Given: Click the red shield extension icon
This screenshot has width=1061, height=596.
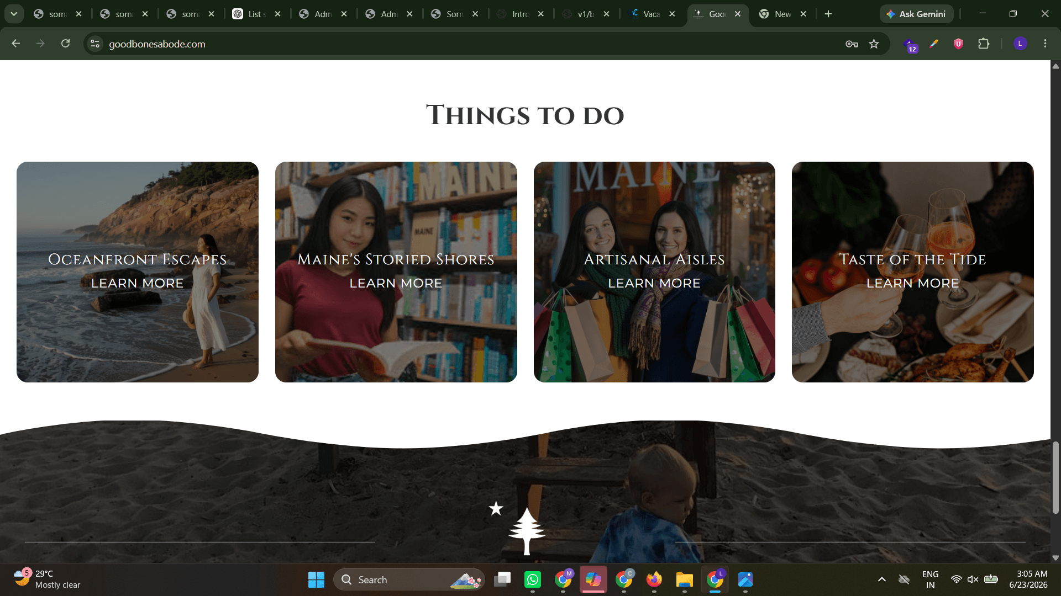Looking at the screenshot, I should click(958, 44).
